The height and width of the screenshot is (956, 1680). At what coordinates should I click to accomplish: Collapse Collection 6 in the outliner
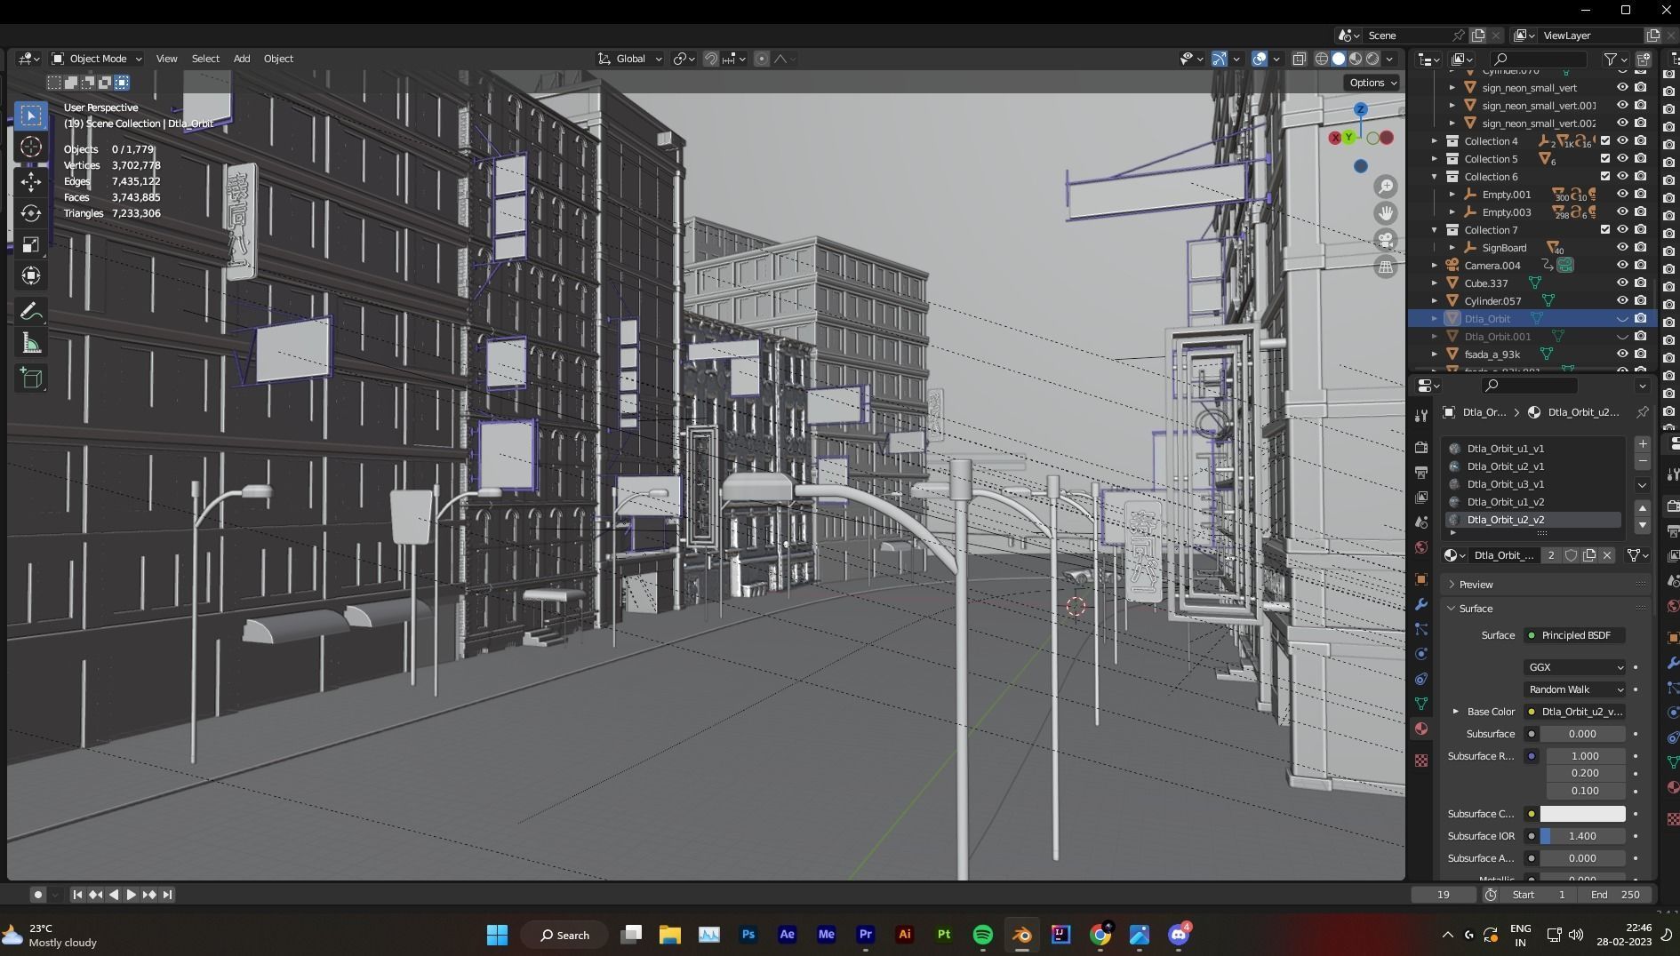point(1435,176)
